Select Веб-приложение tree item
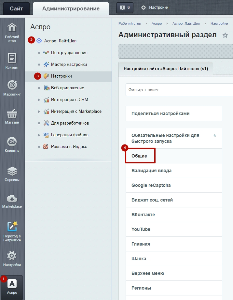 point(67,88)
